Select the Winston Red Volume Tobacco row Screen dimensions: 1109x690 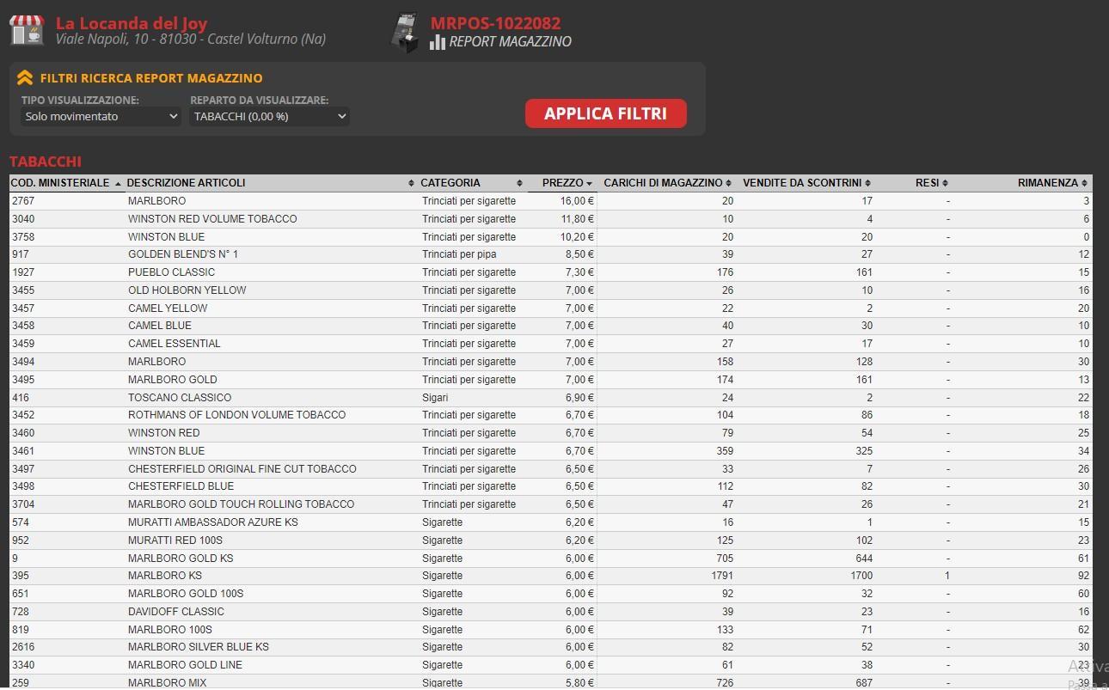[x=550, y=219]
